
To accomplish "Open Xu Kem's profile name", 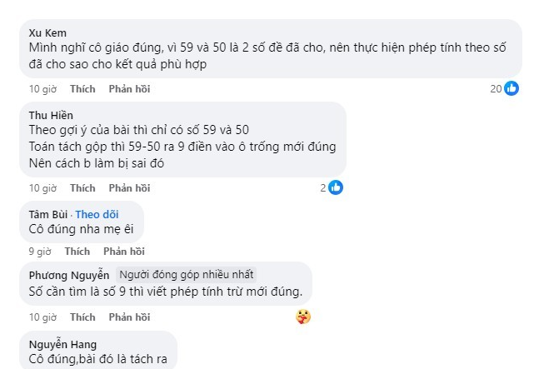I will (47, 33).
